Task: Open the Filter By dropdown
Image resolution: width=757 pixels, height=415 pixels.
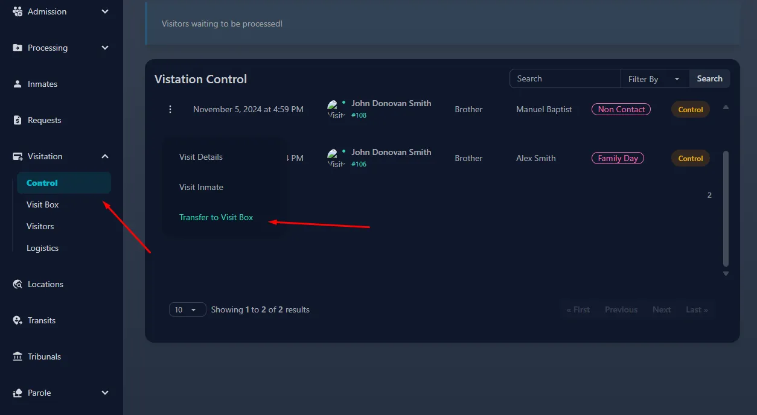Action: (654, 79)
